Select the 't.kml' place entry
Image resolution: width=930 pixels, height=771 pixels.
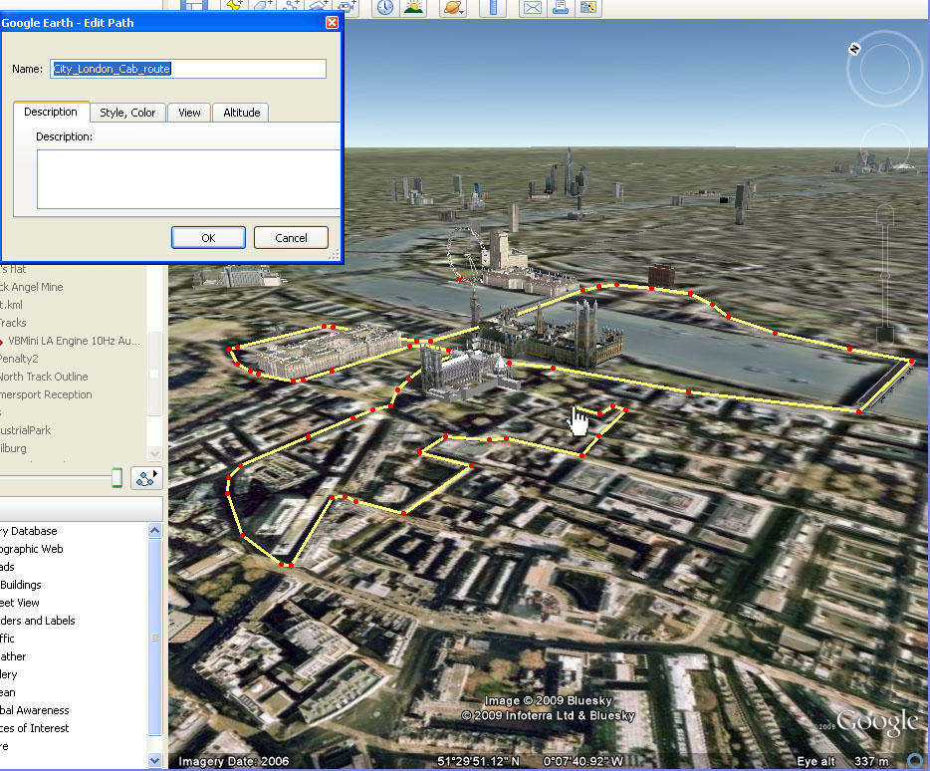click(x=11, y=305)
